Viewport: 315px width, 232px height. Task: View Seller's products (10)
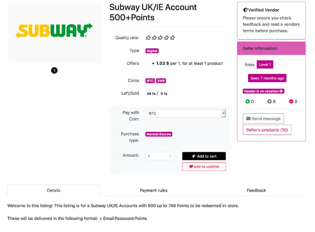pyautogui.click(x=267, y=130)
